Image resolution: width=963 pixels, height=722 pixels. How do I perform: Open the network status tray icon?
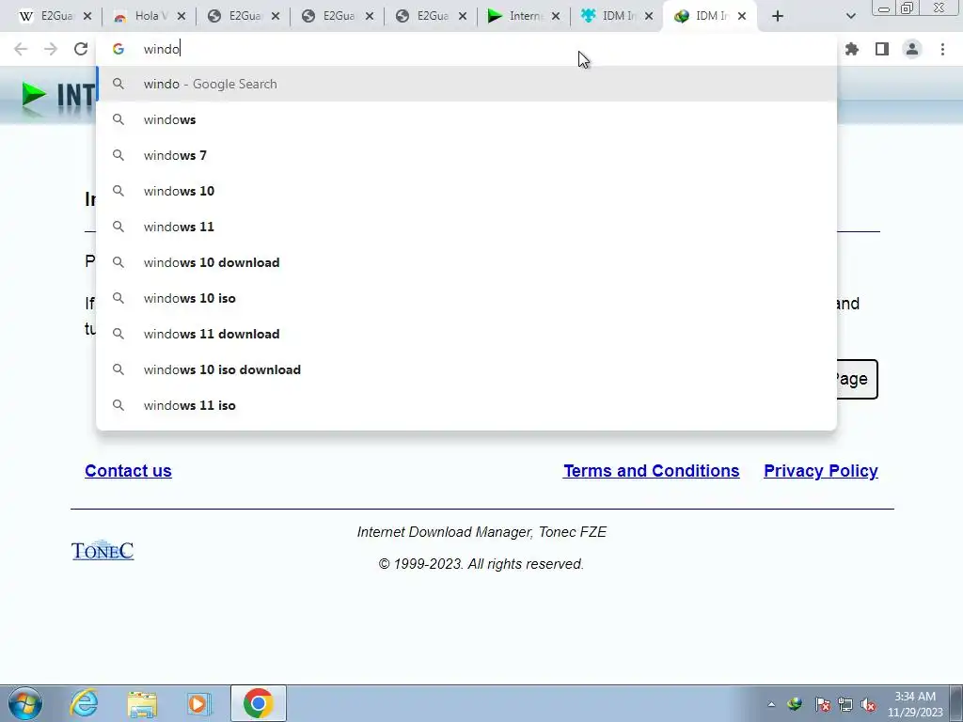(x=845, y=704)
